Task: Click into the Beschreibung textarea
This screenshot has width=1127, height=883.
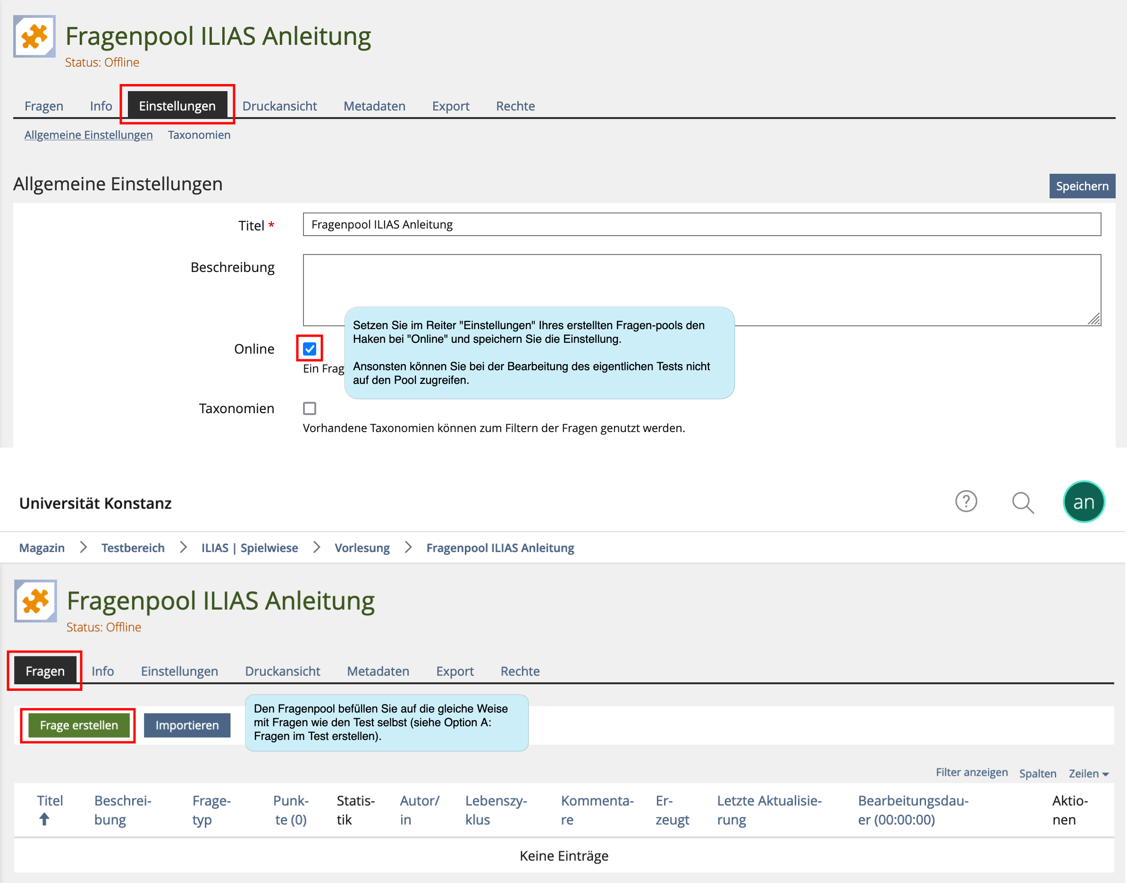Action: [702, 289]
